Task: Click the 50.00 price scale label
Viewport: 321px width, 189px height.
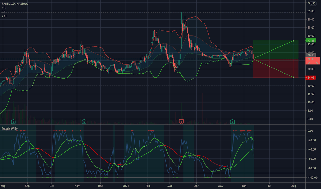Action: pos(311,36)
